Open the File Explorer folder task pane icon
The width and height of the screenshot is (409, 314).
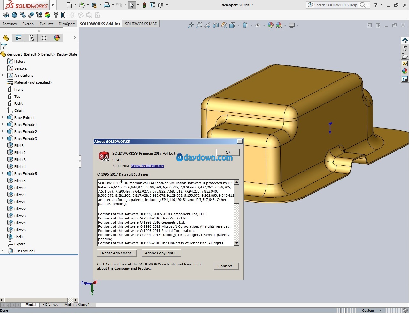pyautogui.click(x=405, y=56)
